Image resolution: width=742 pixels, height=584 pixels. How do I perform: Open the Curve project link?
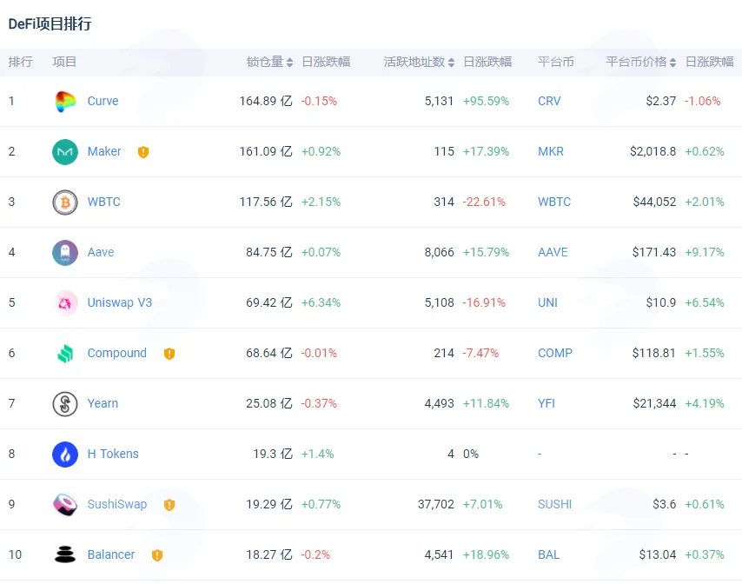[103, 101]
